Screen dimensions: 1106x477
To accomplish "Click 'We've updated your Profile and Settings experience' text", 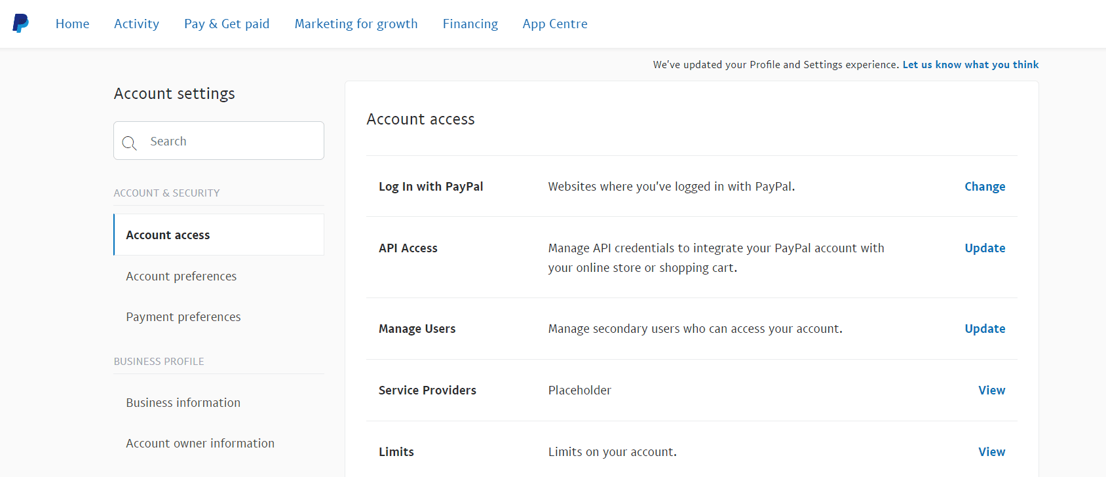I will tap(776, 64).
